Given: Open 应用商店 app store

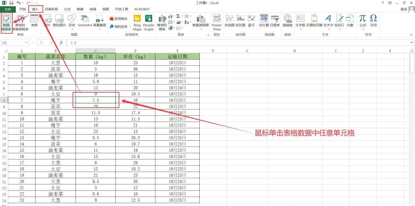Looking at the screenshot, I should (119, 19).
